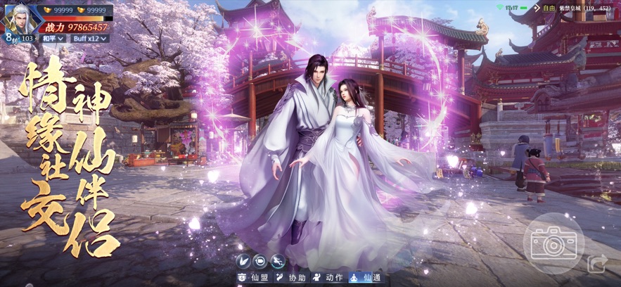
Task: Click the child NPC in red
Action: click(x=535, y=174)
